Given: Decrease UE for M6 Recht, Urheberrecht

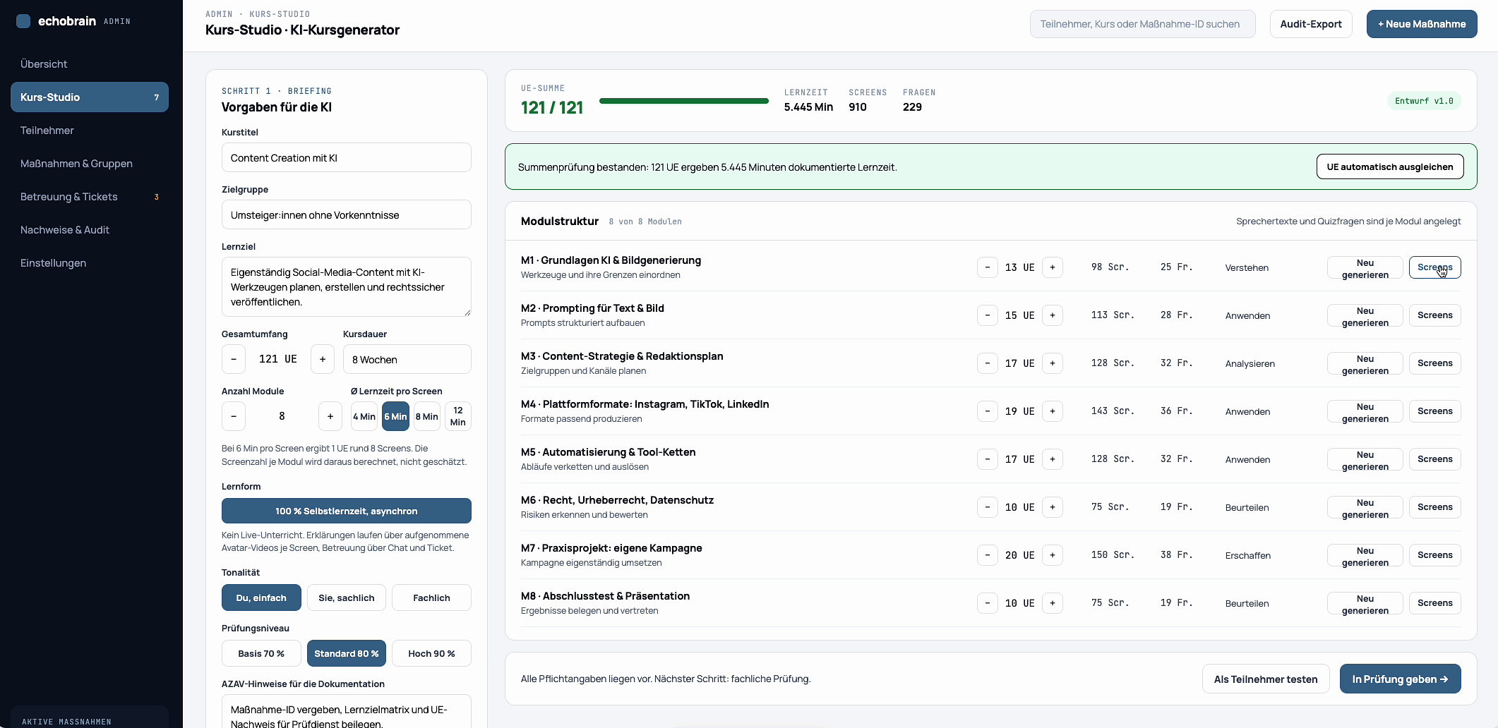Looking at the screenshot, I should (988, 507).
